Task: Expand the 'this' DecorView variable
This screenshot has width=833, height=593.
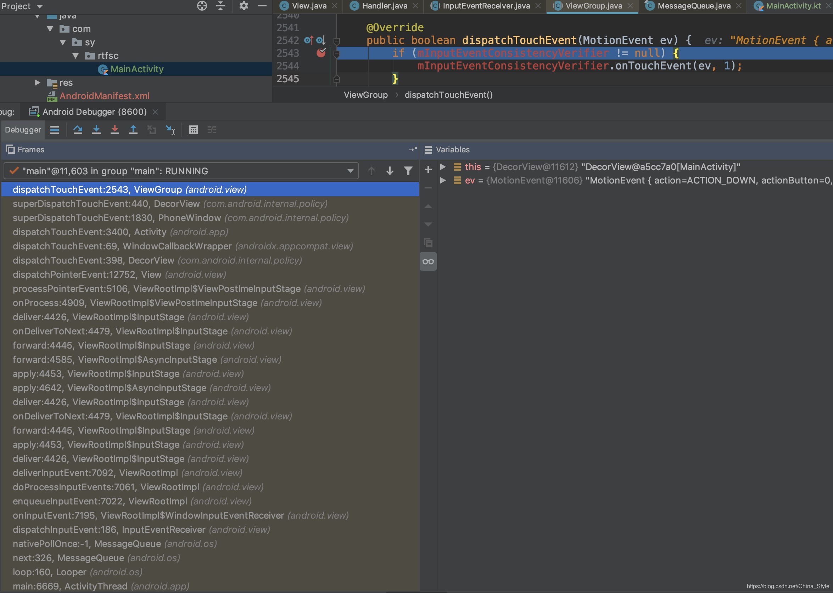Action: (443, 167)
